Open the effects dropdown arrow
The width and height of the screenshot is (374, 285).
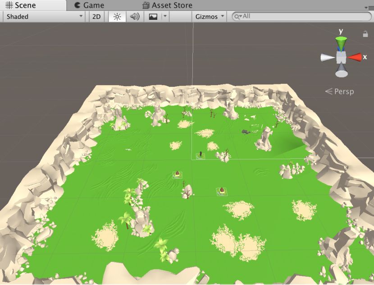(165, 17)
